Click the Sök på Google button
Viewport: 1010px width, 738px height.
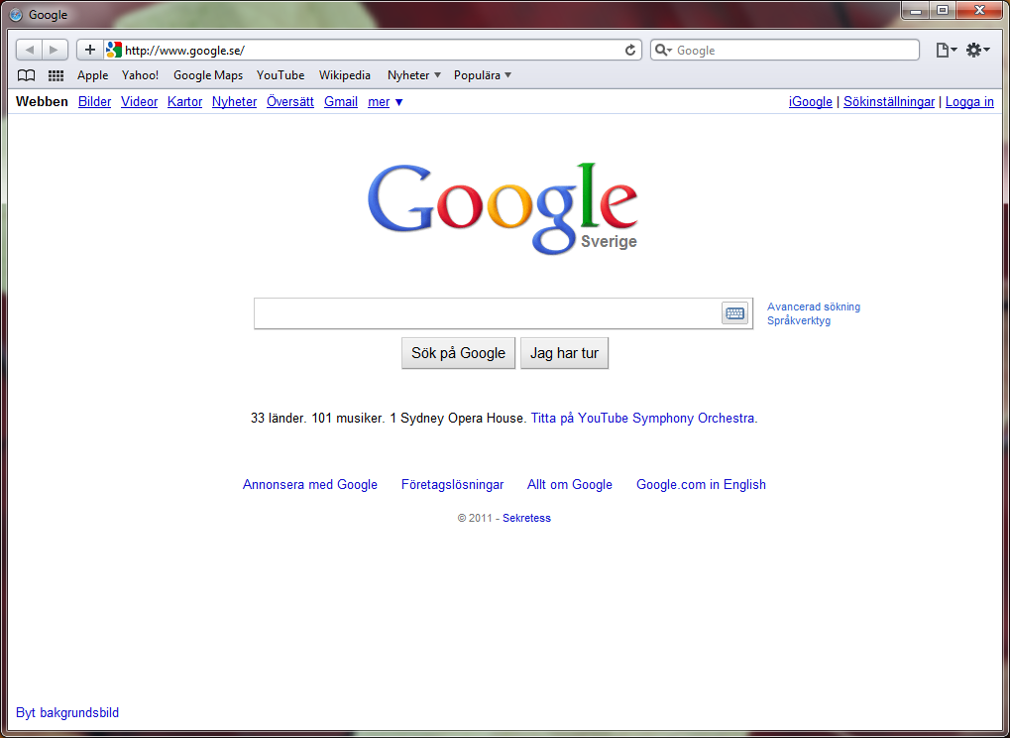click(458, 353)
